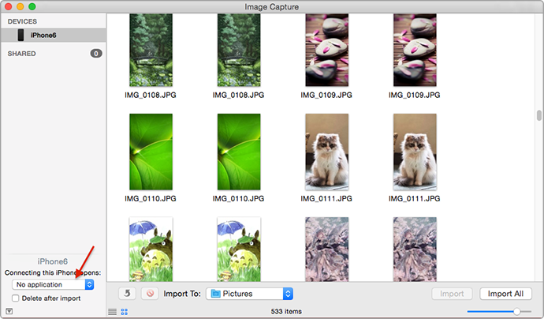This screenshot has width=544, height=319.
Task: Click the first IMG_0108.JPG filename label
Action: 151,95
